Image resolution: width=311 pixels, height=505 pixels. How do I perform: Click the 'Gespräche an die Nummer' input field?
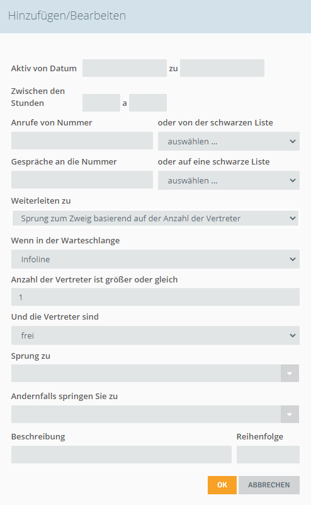coord(82,180)
